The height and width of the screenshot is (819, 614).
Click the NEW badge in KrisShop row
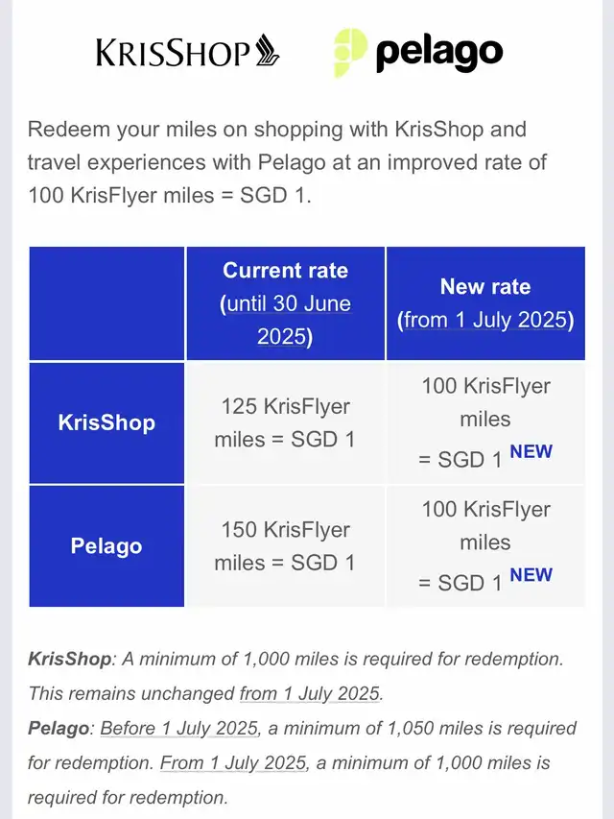click(531, 452)
